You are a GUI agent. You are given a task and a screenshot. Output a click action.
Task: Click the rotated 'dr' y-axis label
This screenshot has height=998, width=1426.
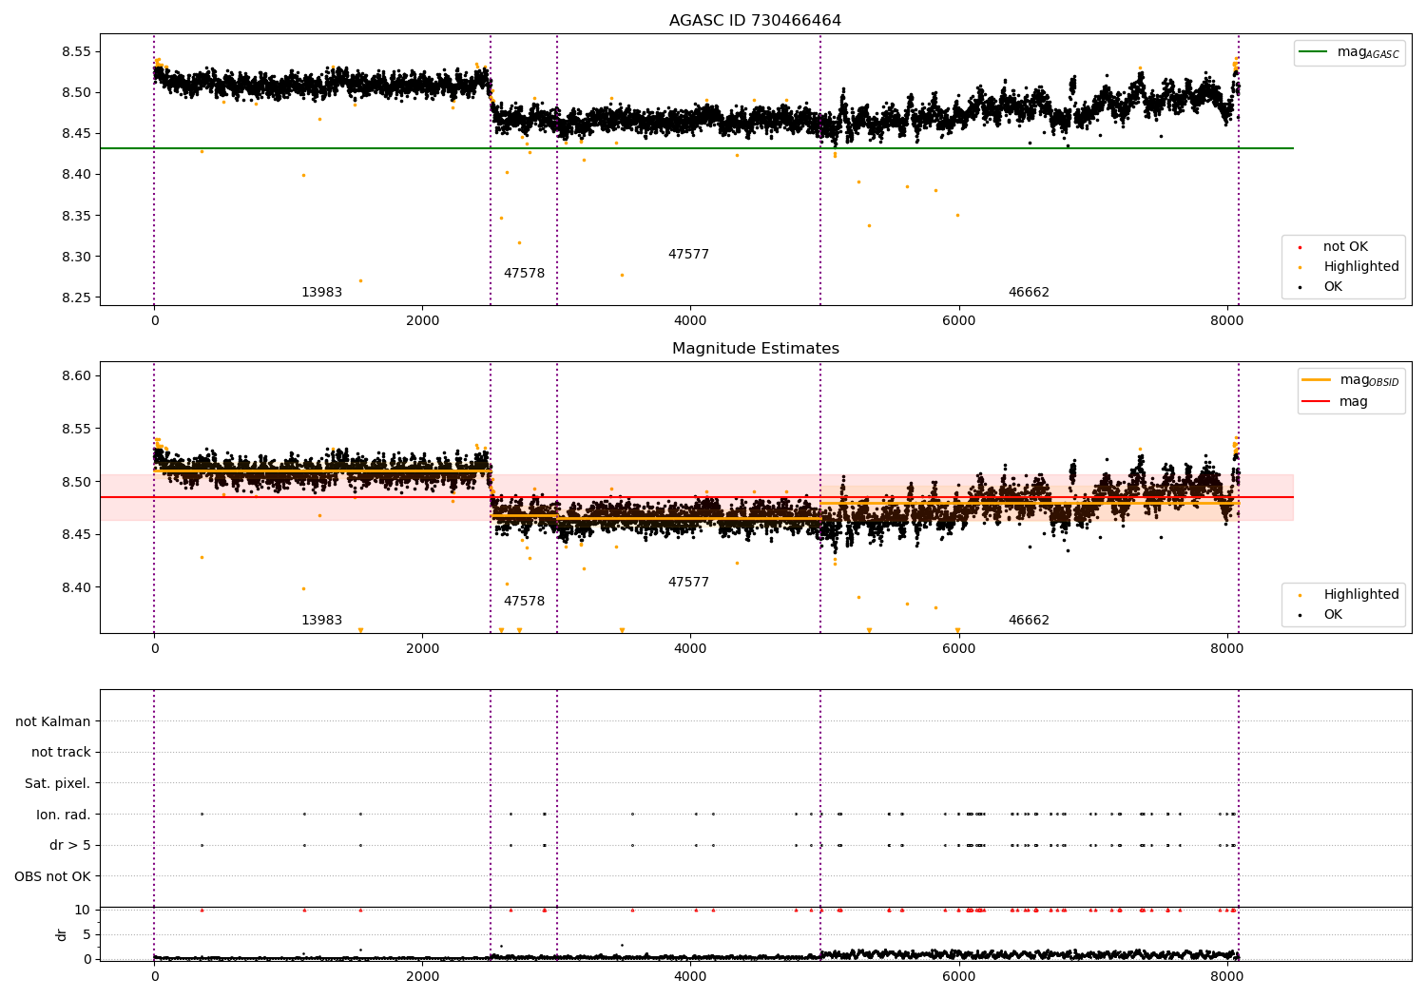point(62,934)
